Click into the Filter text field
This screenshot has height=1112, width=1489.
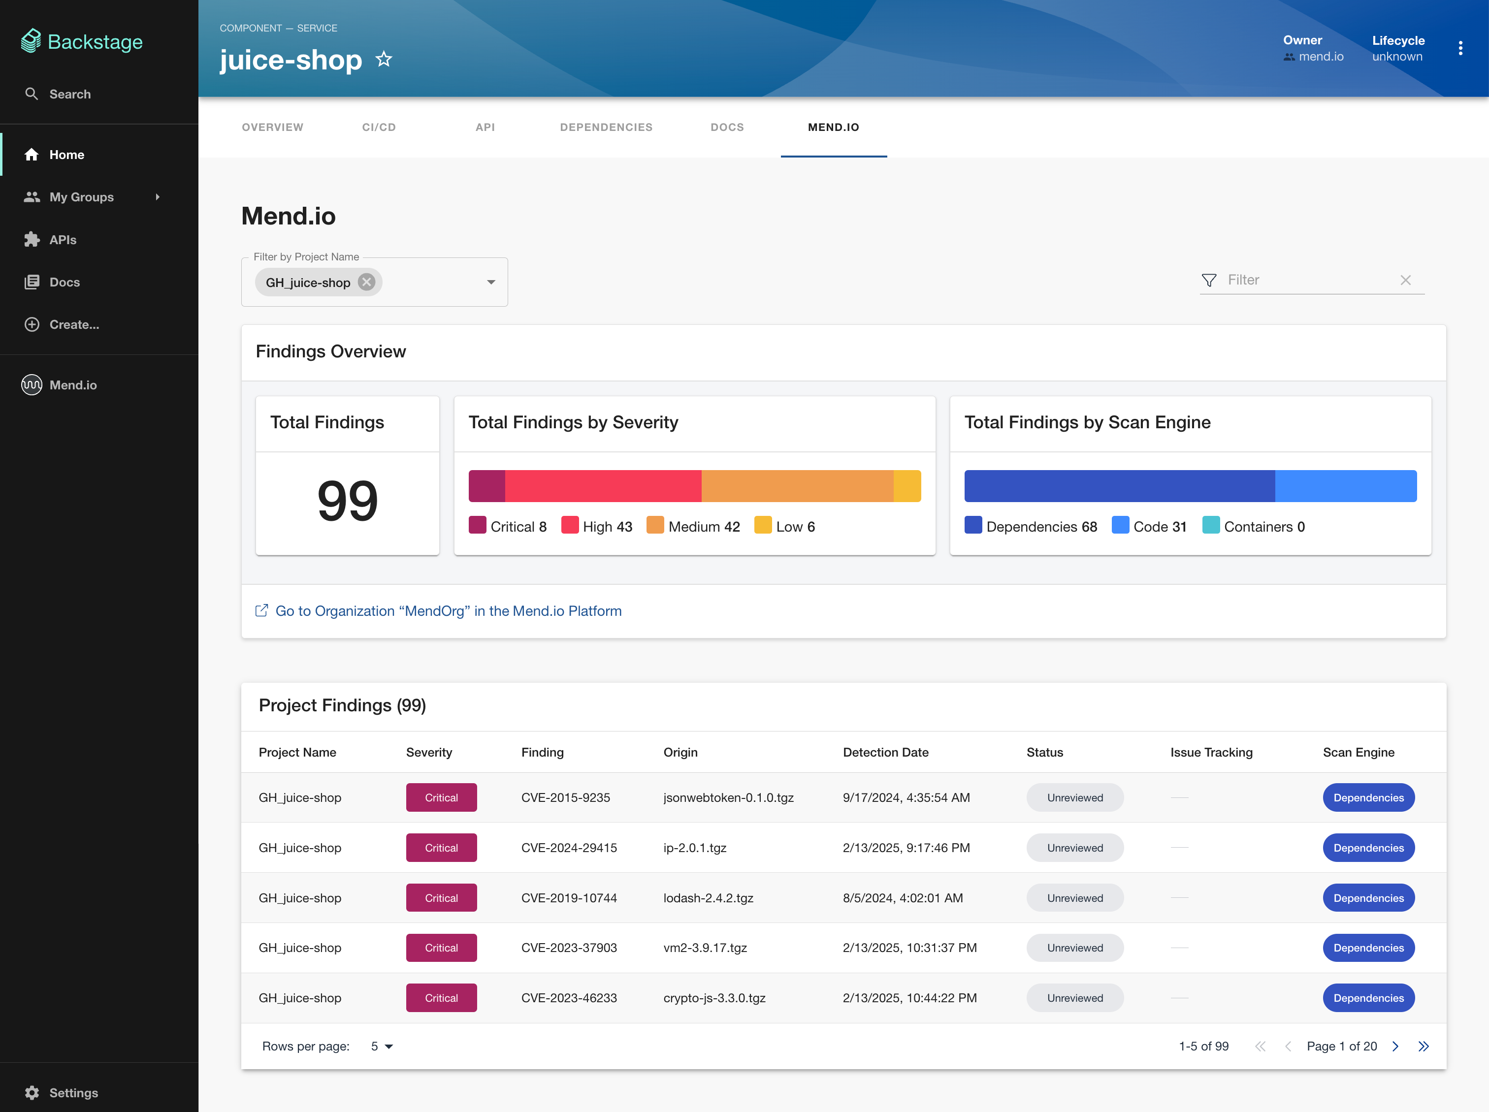pos(1306,280)
